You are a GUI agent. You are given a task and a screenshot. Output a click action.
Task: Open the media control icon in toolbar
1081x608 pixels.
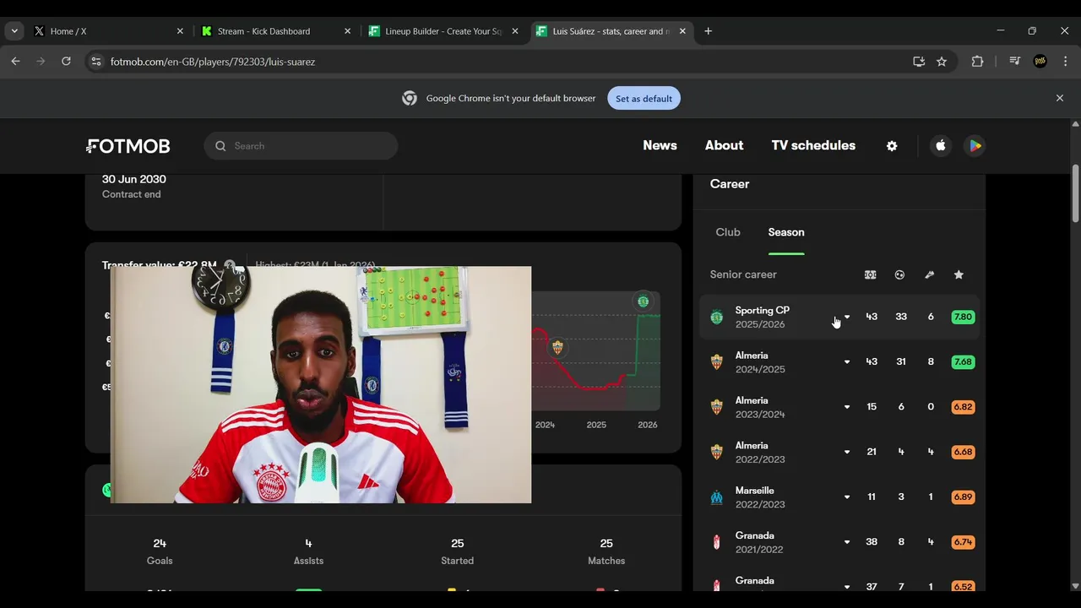1015,62
